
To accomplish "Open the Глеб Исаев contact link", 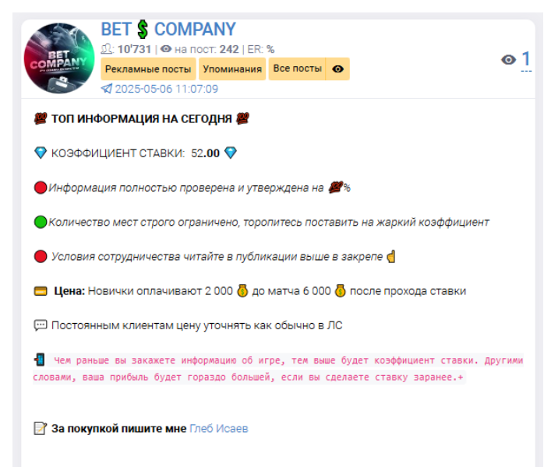I will (219, 429).
